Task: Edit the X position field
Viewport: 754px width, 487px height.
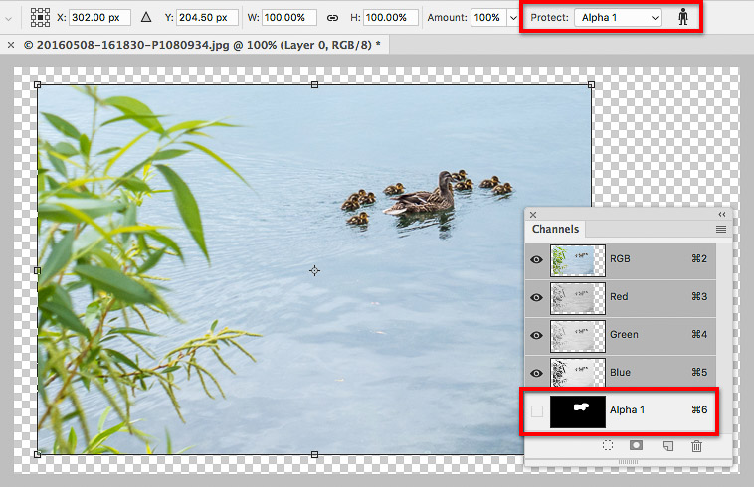Action: [100, 17]
